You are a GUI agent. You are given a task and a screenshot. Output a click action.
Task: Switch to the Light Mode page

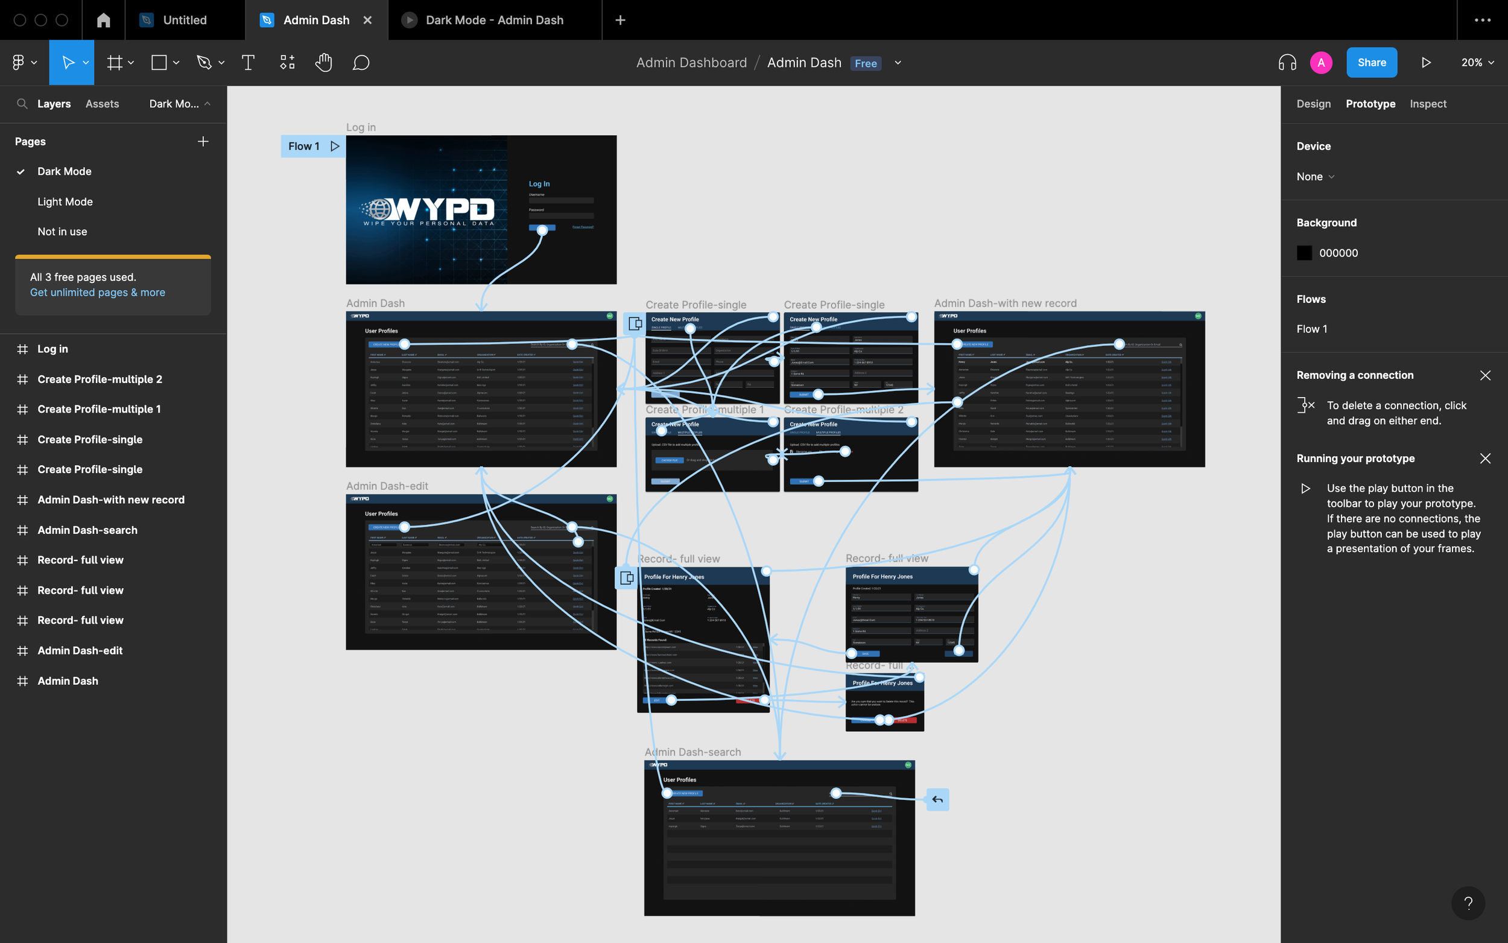coord(65,202)
